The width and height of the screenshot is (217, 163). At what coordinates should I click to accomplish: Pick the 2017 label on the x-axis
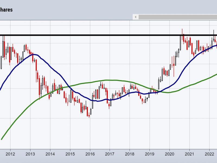click(110, 154)
